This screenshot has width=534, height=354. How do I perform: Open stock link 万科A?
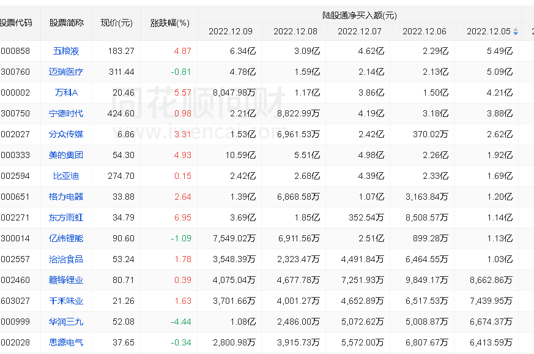(x=66, y=92)
